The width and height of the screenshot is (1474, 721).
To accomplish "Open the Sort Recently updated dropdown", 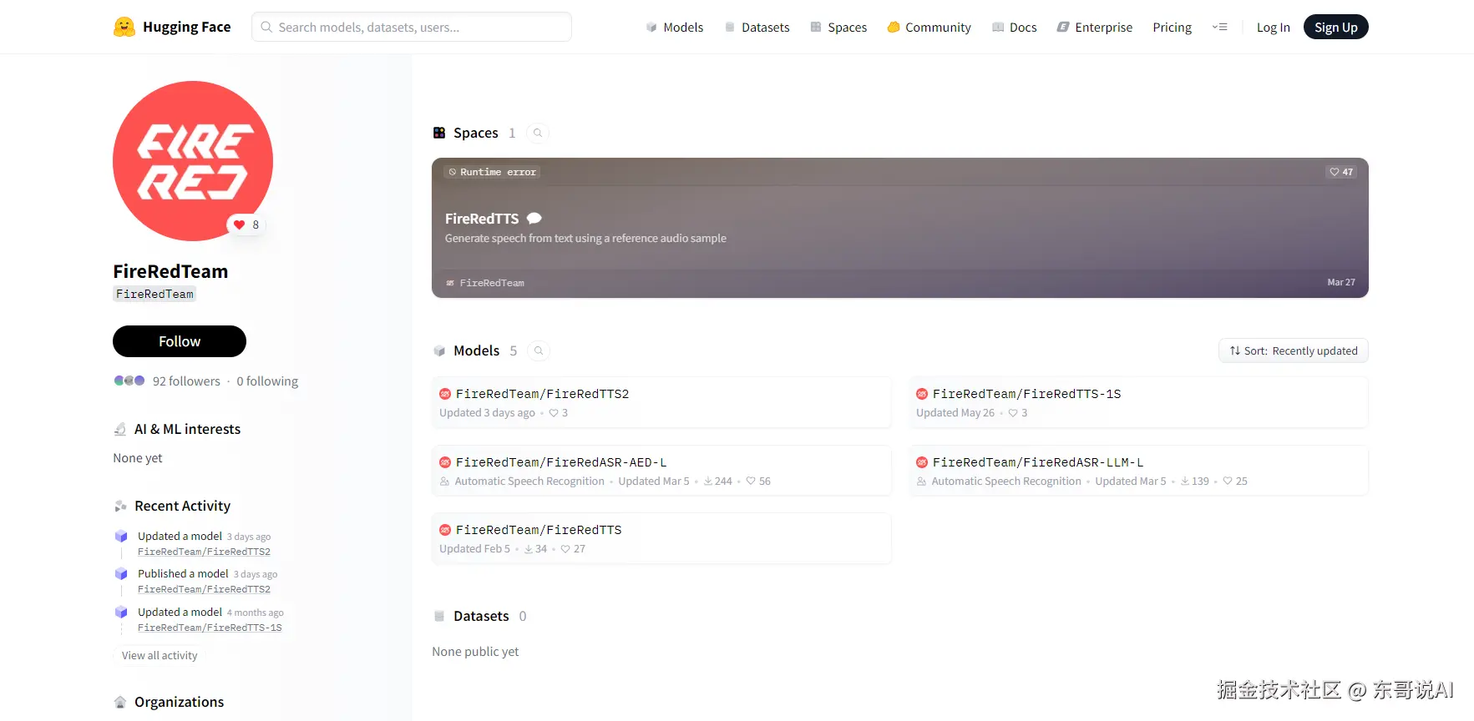I will click(1293, 351).
